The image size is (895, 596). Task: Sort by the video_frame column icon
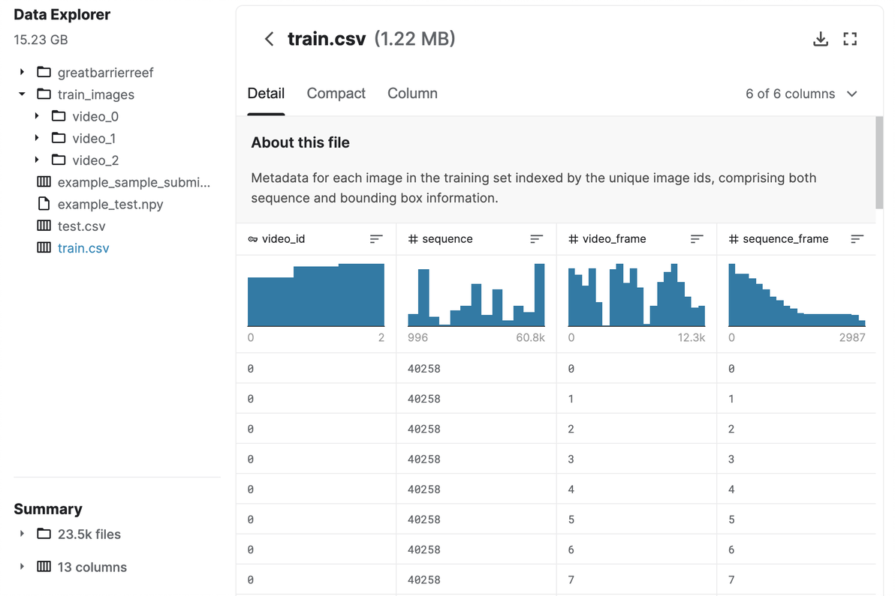click(697, 239)
